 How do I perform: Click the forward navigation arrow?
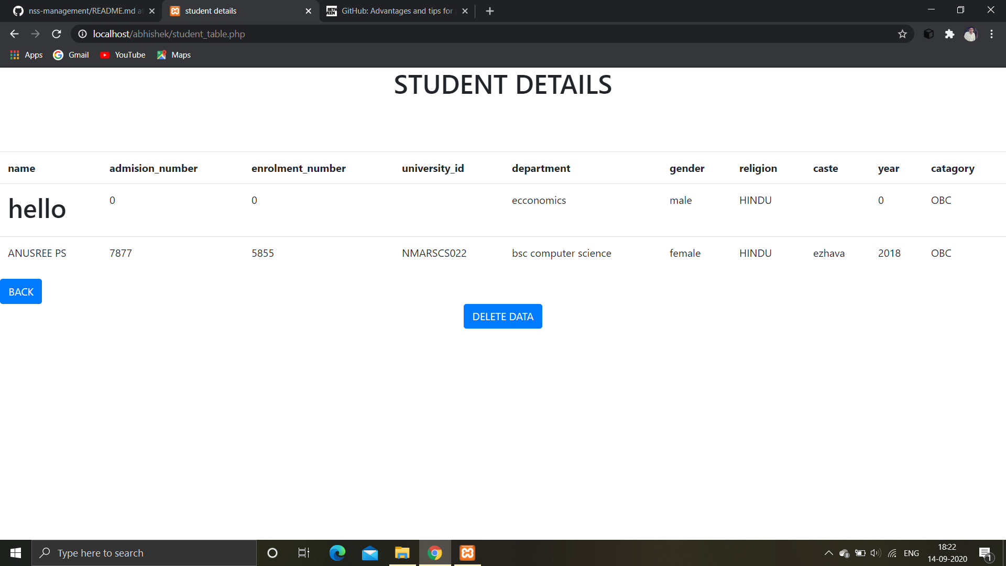(35, 34)
